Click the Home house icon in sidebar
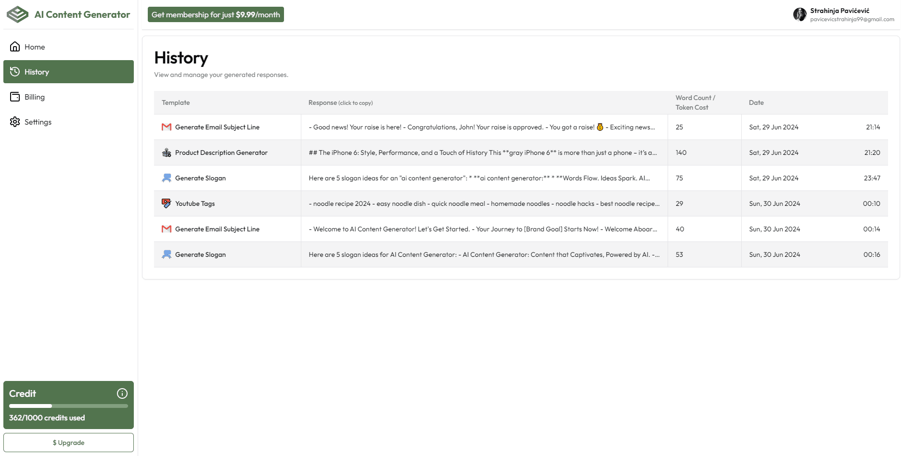 coord(15,47)
